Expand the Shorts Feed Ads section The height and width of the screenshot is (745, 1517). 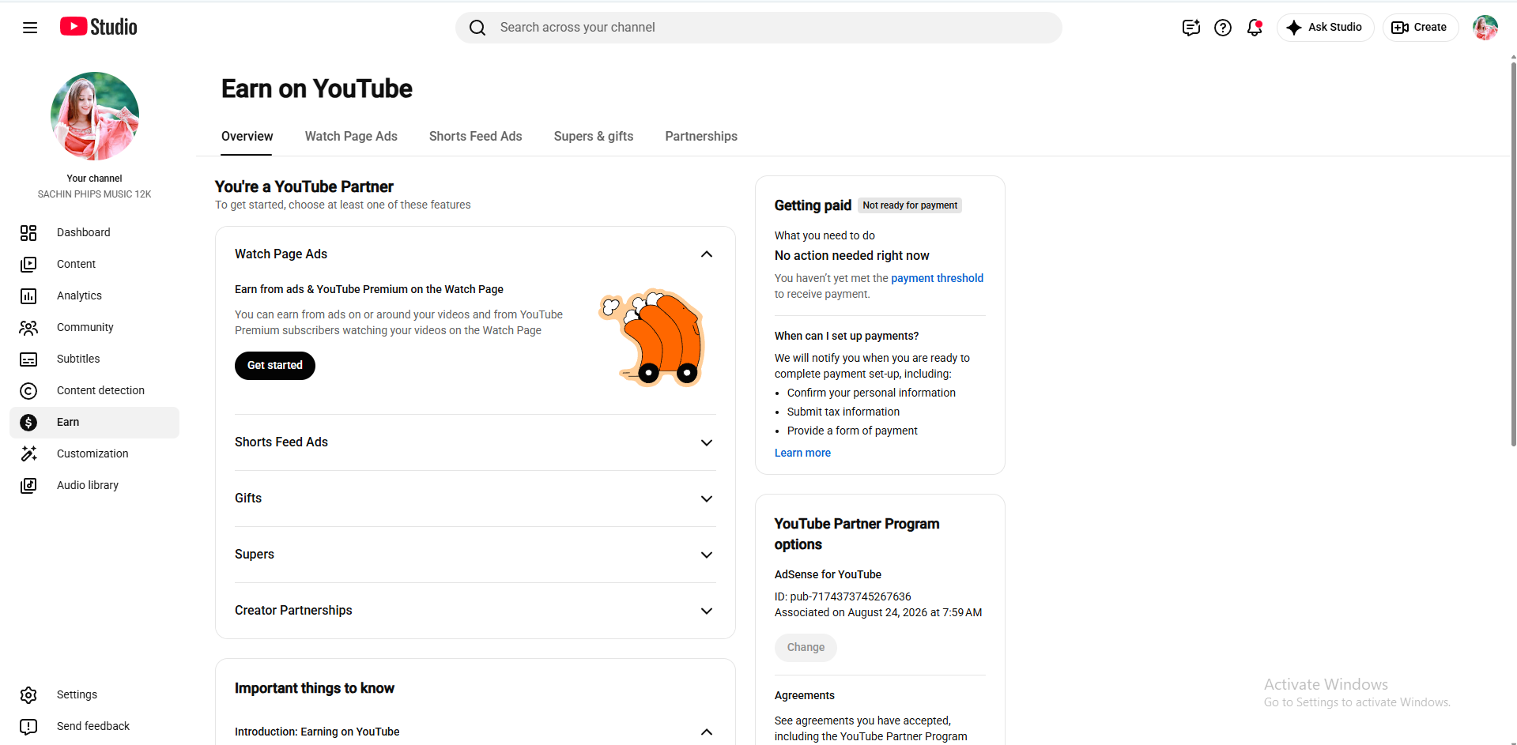click(707, 442)
